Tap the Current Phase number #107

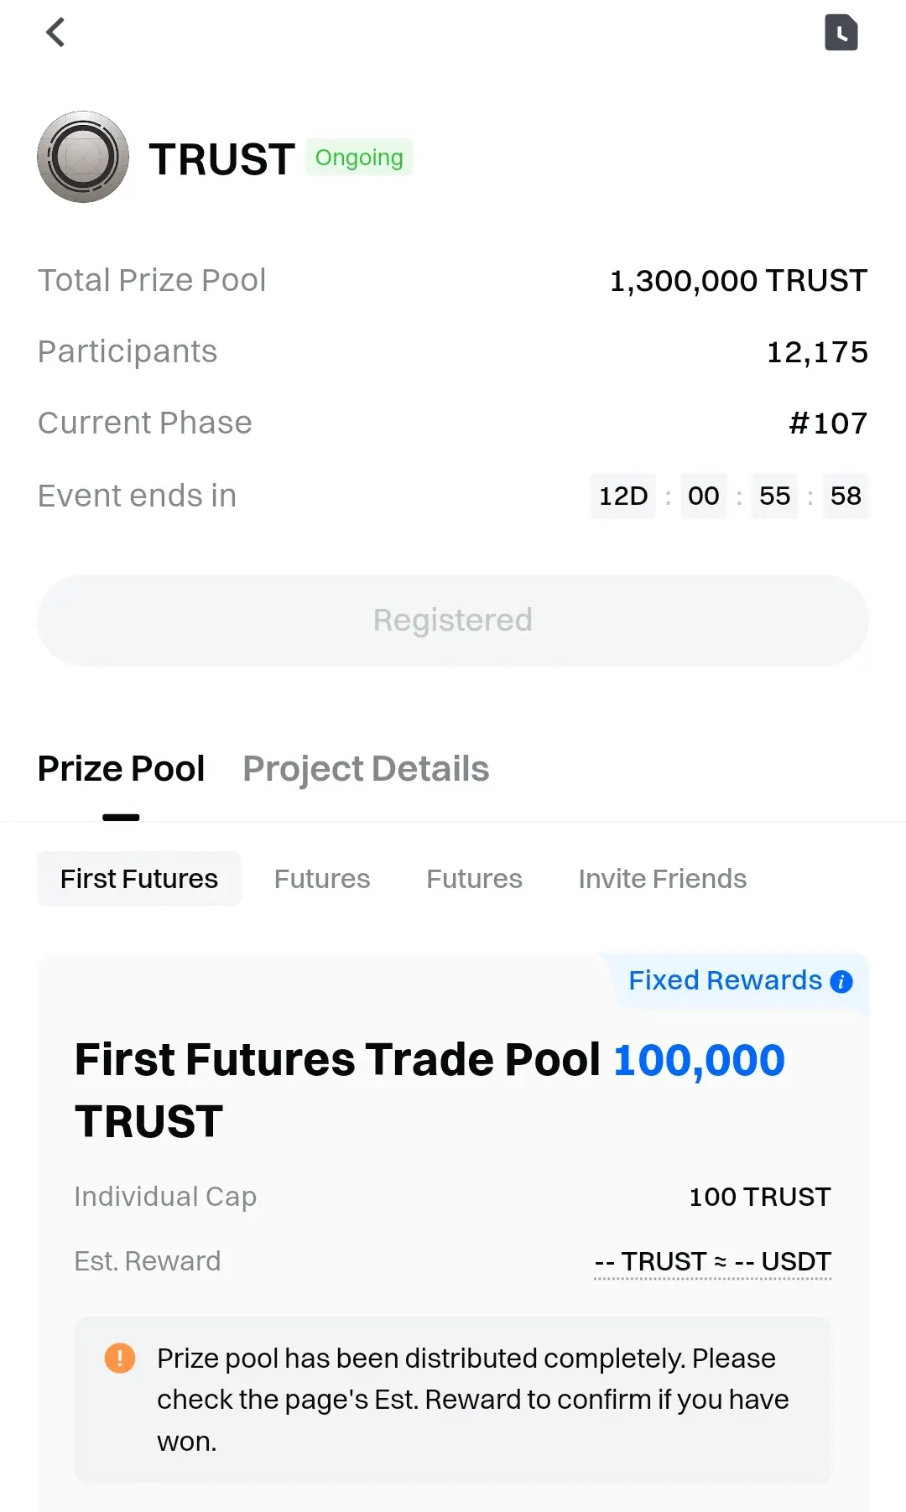click(827, 423)
